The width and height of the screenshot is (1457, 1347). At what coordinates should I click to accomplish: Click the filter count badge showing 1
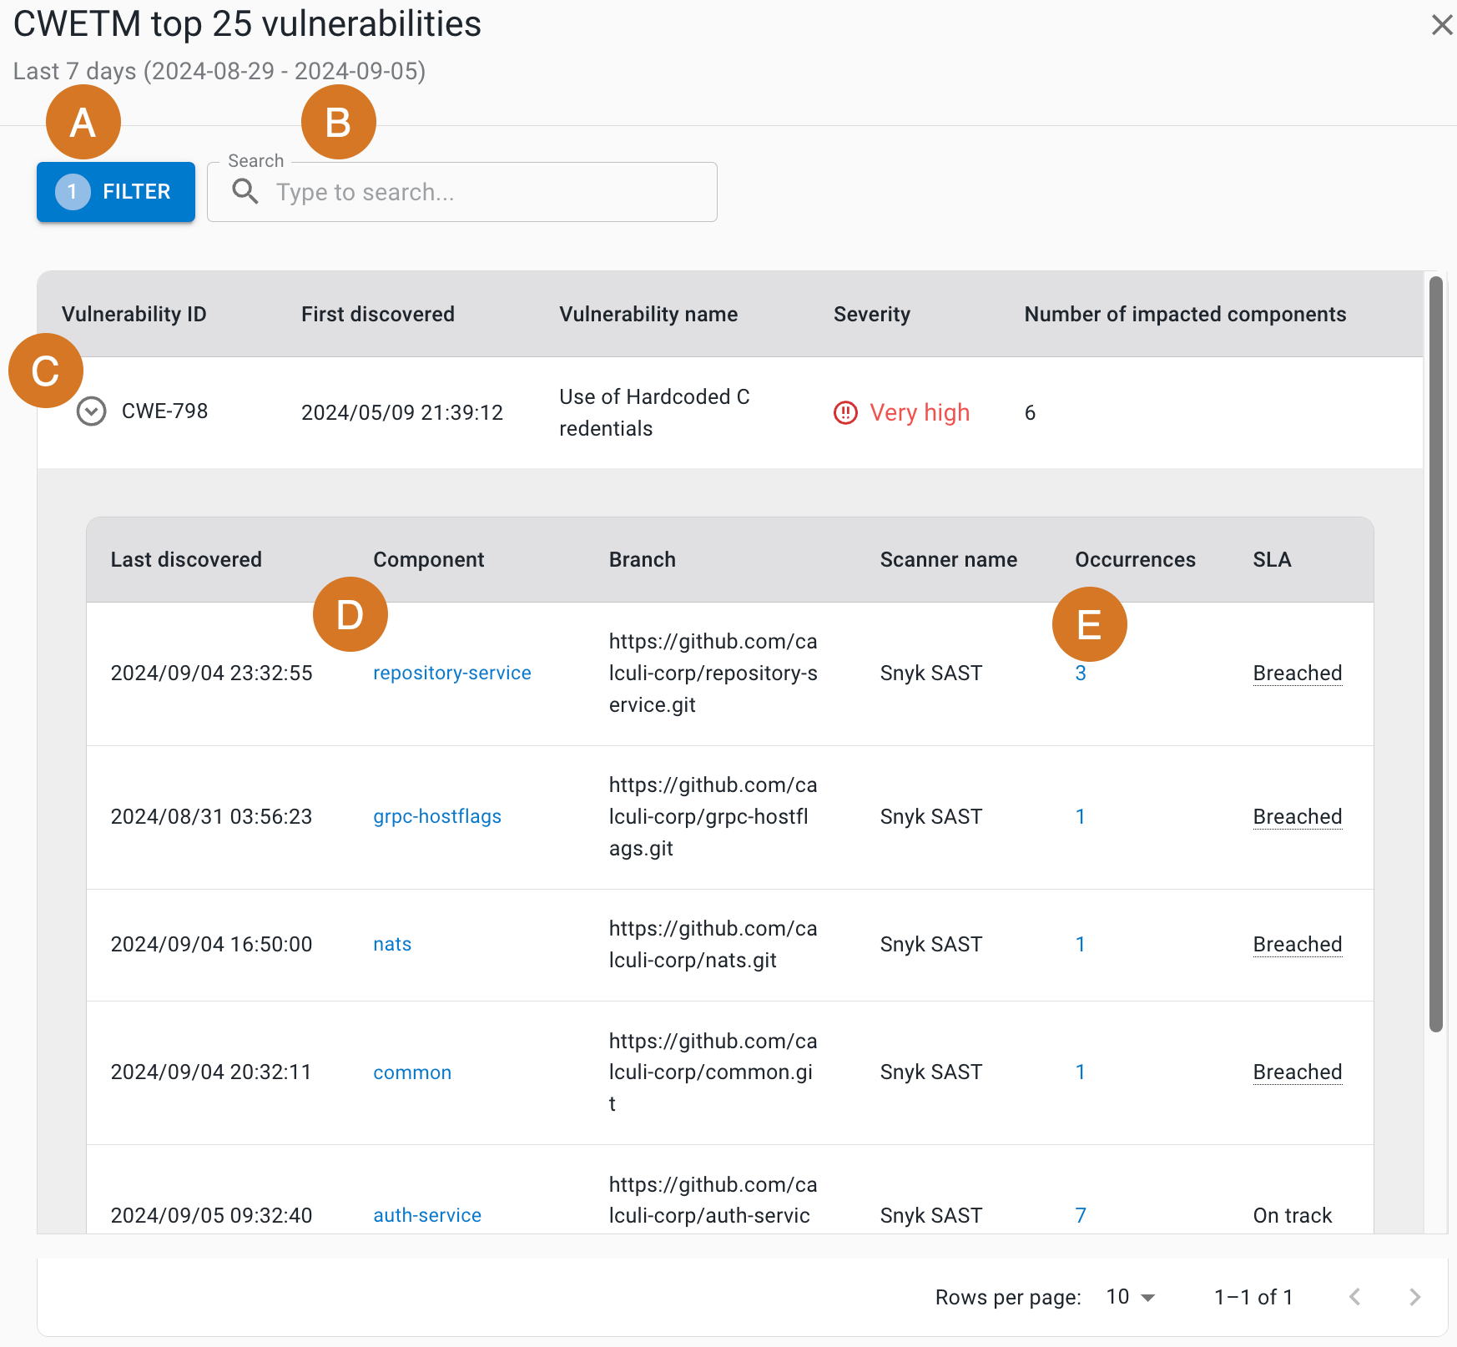[73, 192]
